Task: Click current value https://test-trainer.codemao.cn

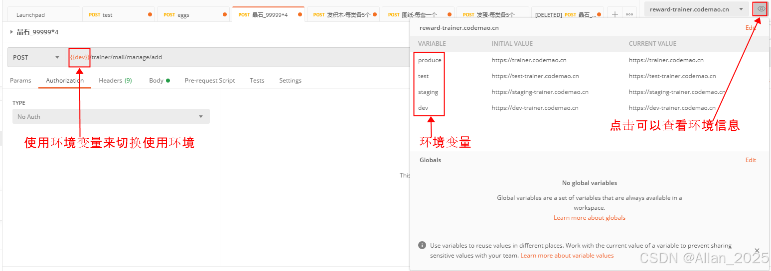Action: click(x=672, y=76)
